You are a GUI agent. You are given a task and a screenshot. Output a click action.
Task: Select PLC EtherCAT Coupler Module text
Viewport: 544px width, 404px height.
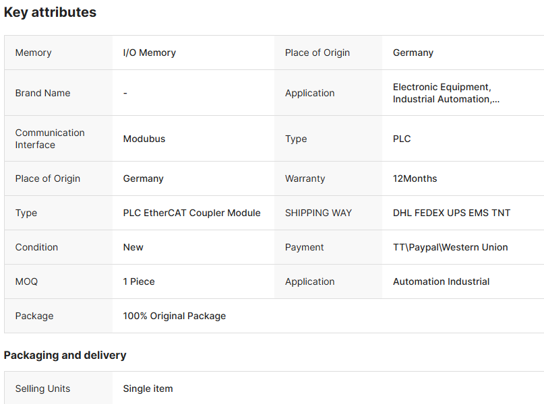coord(191,213)
